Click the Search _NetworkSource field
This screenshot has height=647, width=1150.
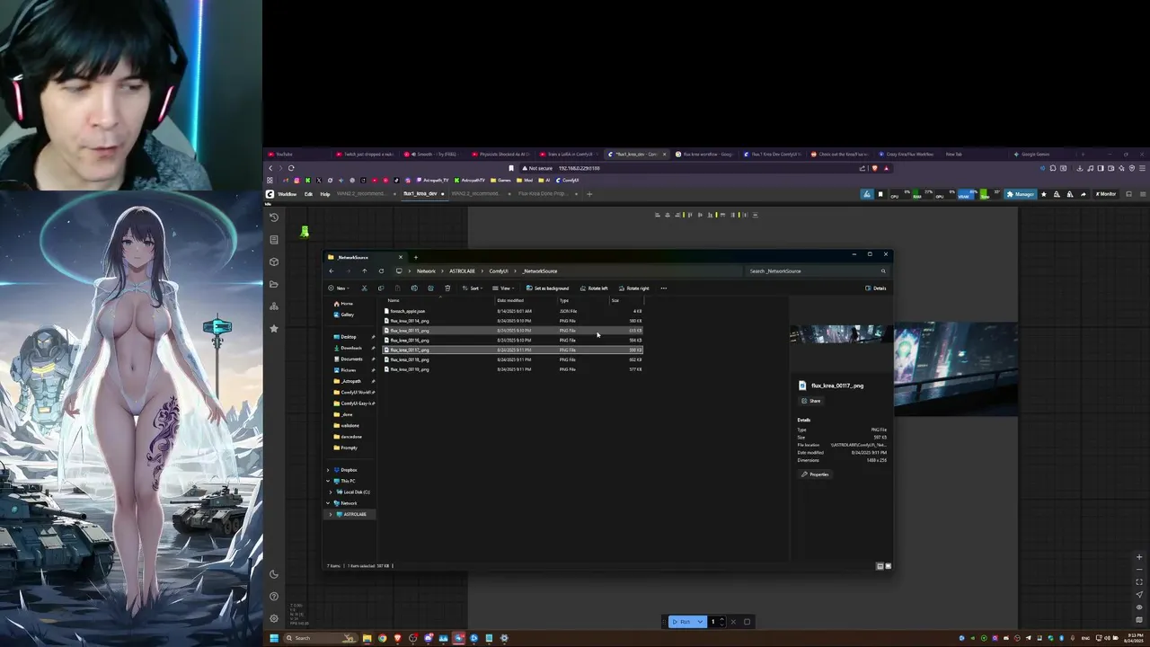coord(817,270)
